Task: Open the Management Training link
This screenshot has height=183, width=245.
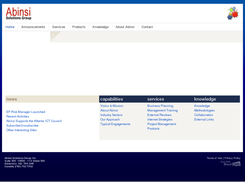Action: click(x=162, y=110)
